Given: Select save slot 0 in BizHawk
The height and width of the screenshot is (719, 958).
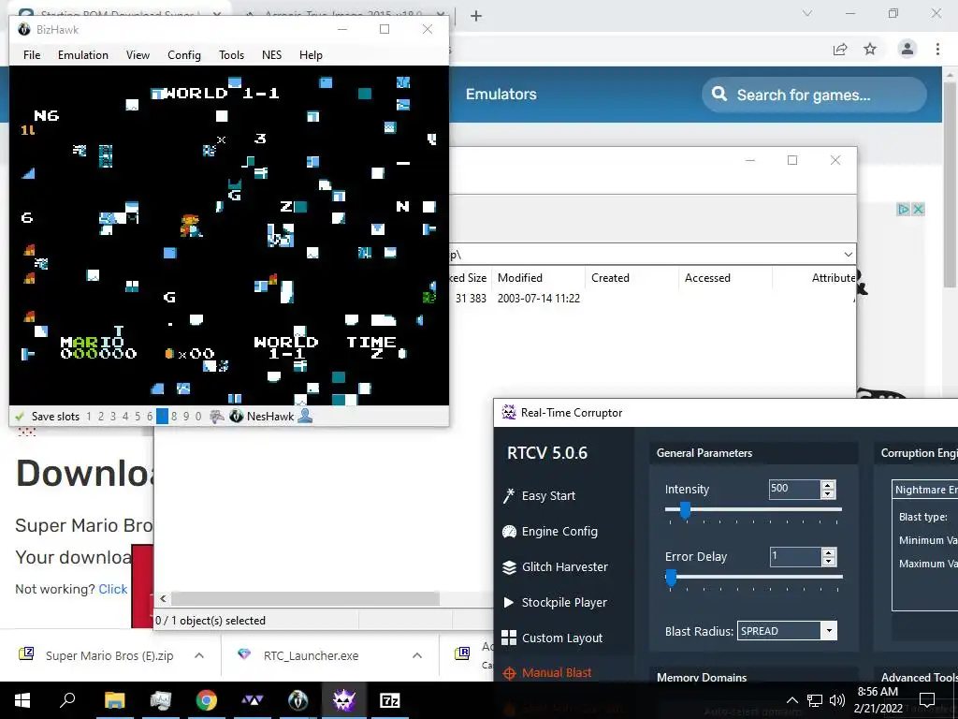Looking at the screenshot, I should pos(198,417).
